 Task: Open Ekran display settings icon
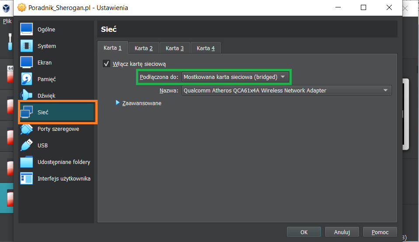tap(27, 62)
